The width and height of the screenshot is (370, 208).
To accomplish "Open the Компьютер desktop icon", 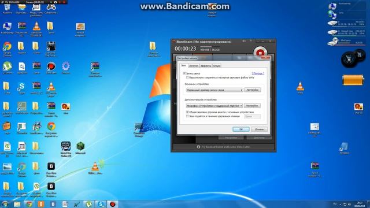I will [7, 28].
